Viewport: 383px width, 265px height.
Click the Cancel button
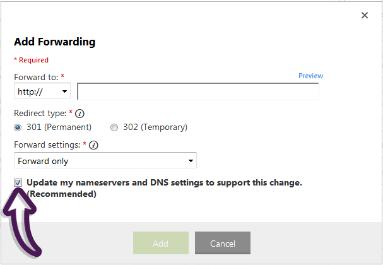223,243
